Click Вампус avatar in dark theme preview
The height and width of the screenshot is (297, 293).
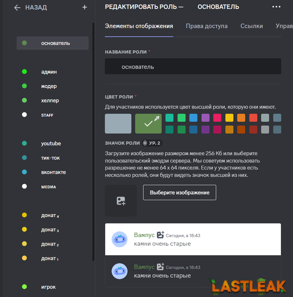pos(120,271)
